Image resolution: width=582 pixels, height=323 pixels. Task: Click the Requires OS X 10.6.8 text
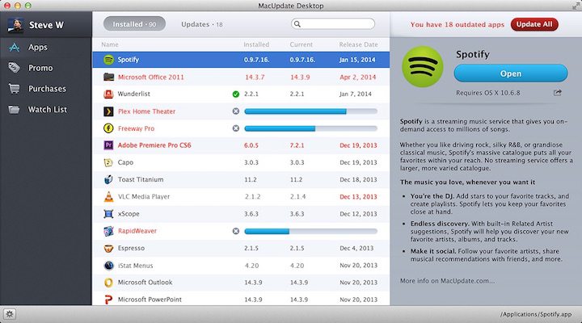pyautogui.click(x=487, y=93)
